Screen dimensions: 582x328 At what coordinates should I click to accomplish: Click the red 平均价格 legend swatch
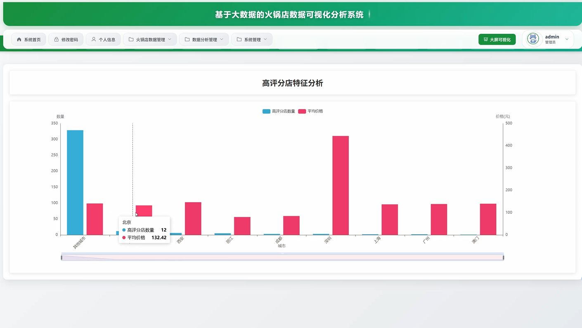[302, 111]
